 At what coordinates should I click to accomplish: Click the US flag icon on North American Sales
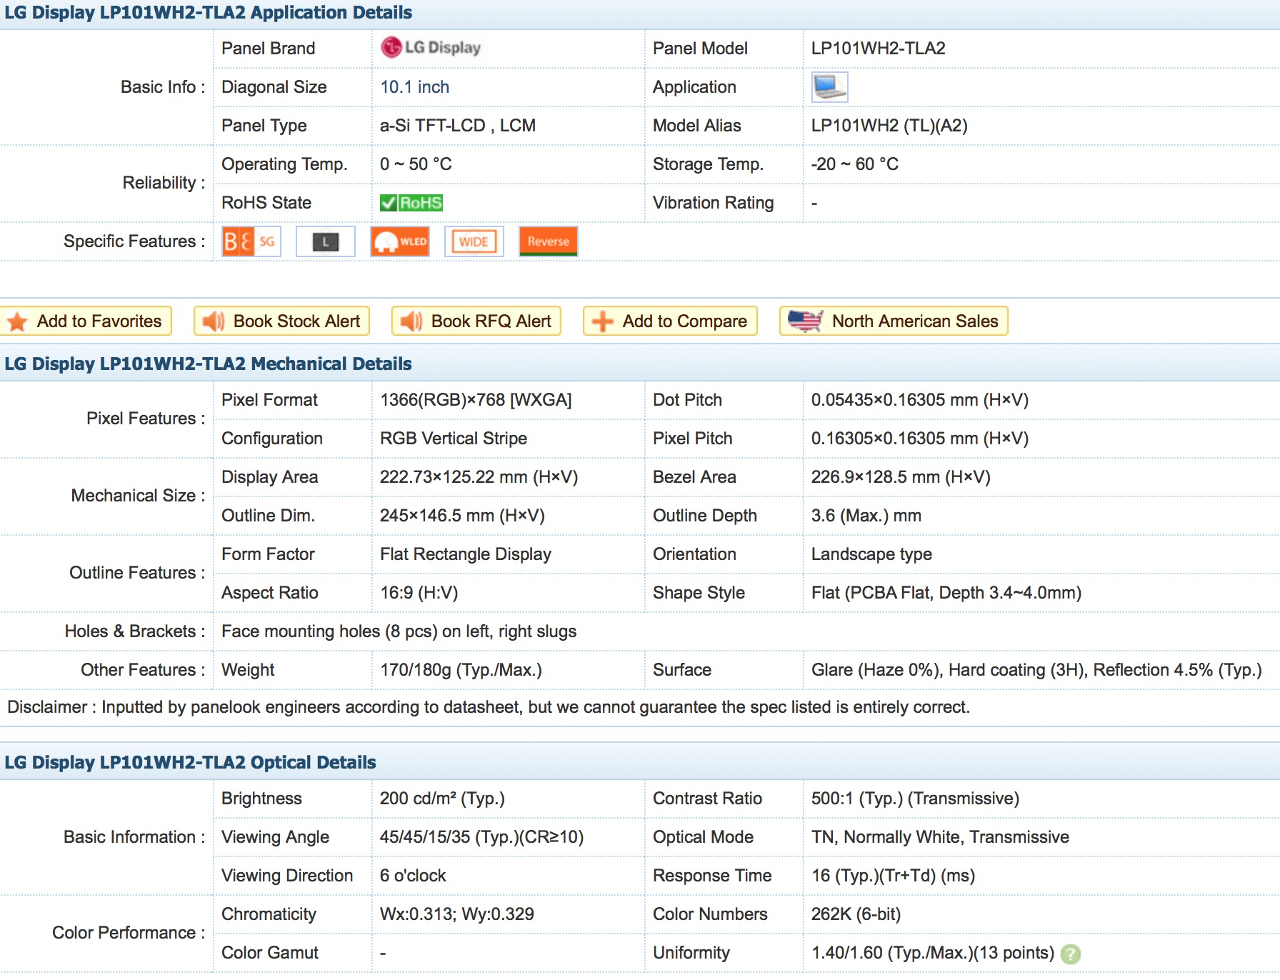pyautogui.click(x=806, y=321)
